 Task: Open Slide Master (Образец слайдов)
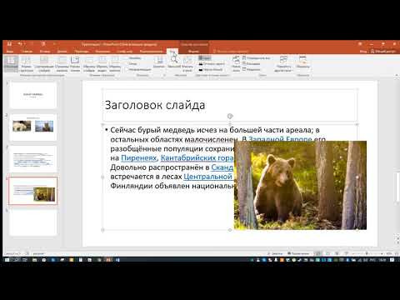click(x=89, y=64)
